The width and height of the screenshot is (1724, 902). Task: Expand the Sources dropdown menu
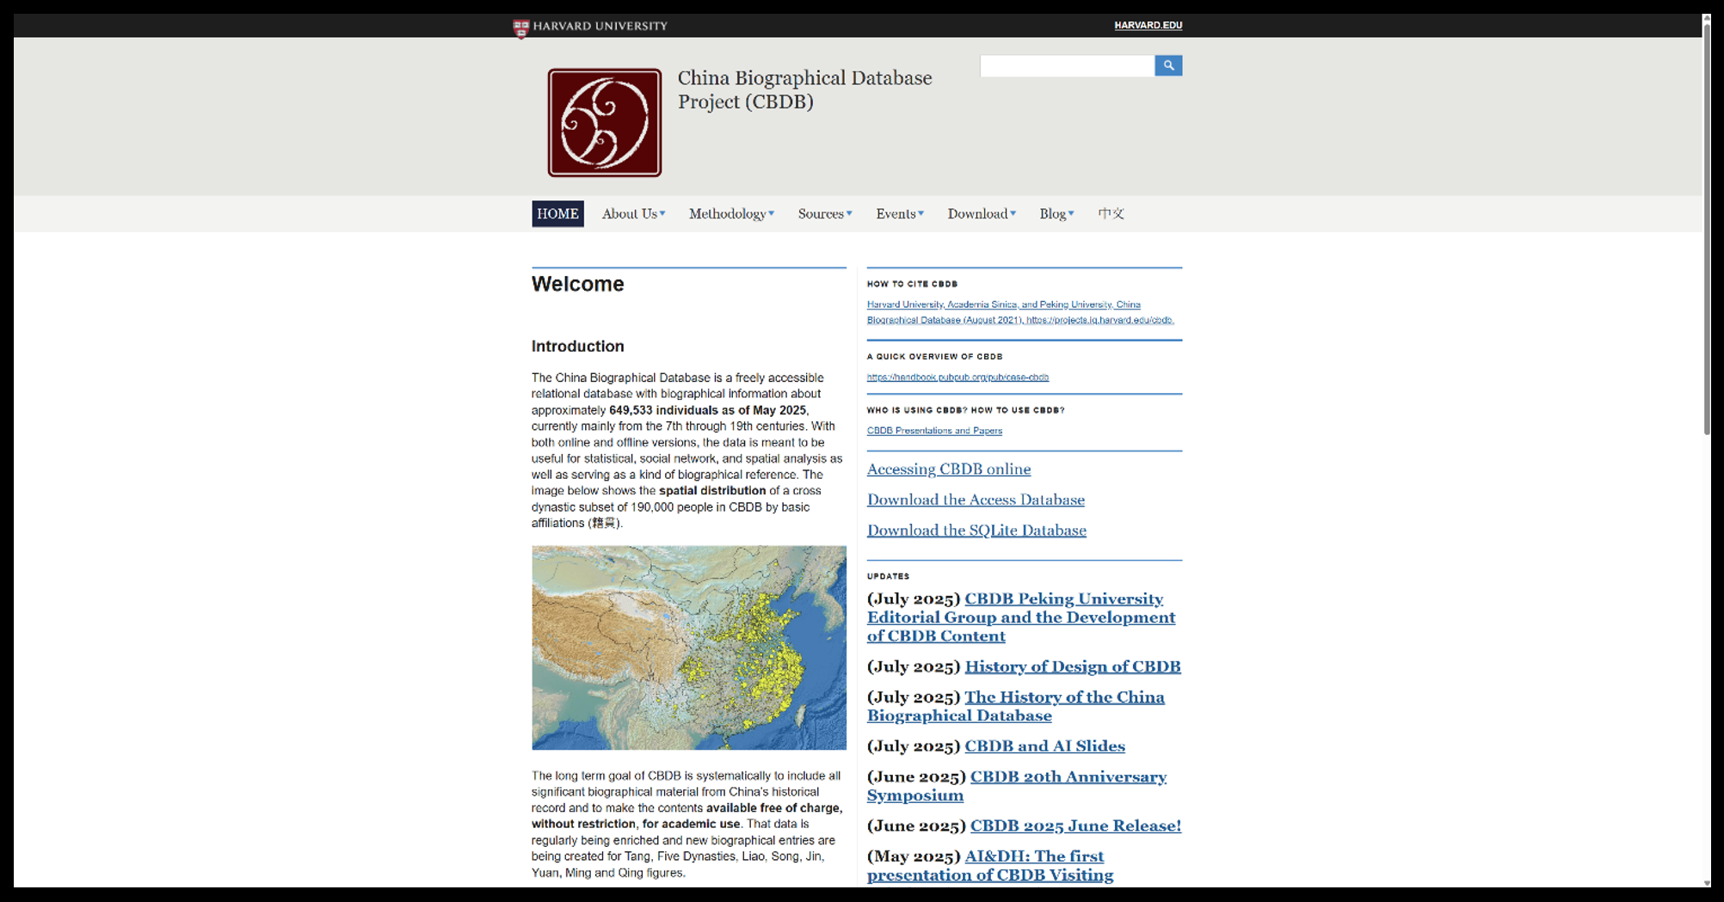(824, 214)
